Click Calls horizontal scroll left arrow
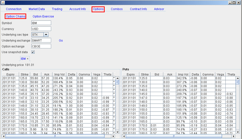The width and height of the screenshot is (242, 139). point(4,136)
